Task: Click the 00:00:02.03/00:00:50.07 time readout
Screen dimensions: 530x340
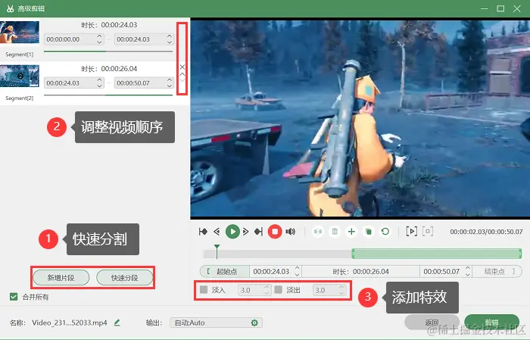Action: pyautogui.click(x=486, y=232)
